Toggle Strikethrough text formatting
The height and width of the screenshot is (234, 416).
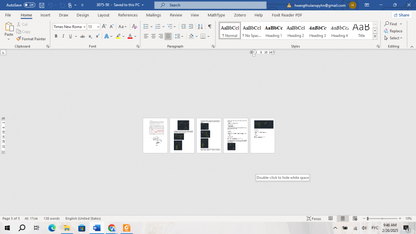click(x=82, y=36)
